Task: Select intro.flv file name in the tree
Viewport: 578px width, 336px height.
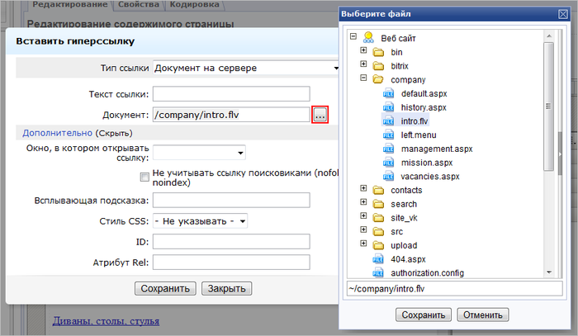Action: [415, 121]
